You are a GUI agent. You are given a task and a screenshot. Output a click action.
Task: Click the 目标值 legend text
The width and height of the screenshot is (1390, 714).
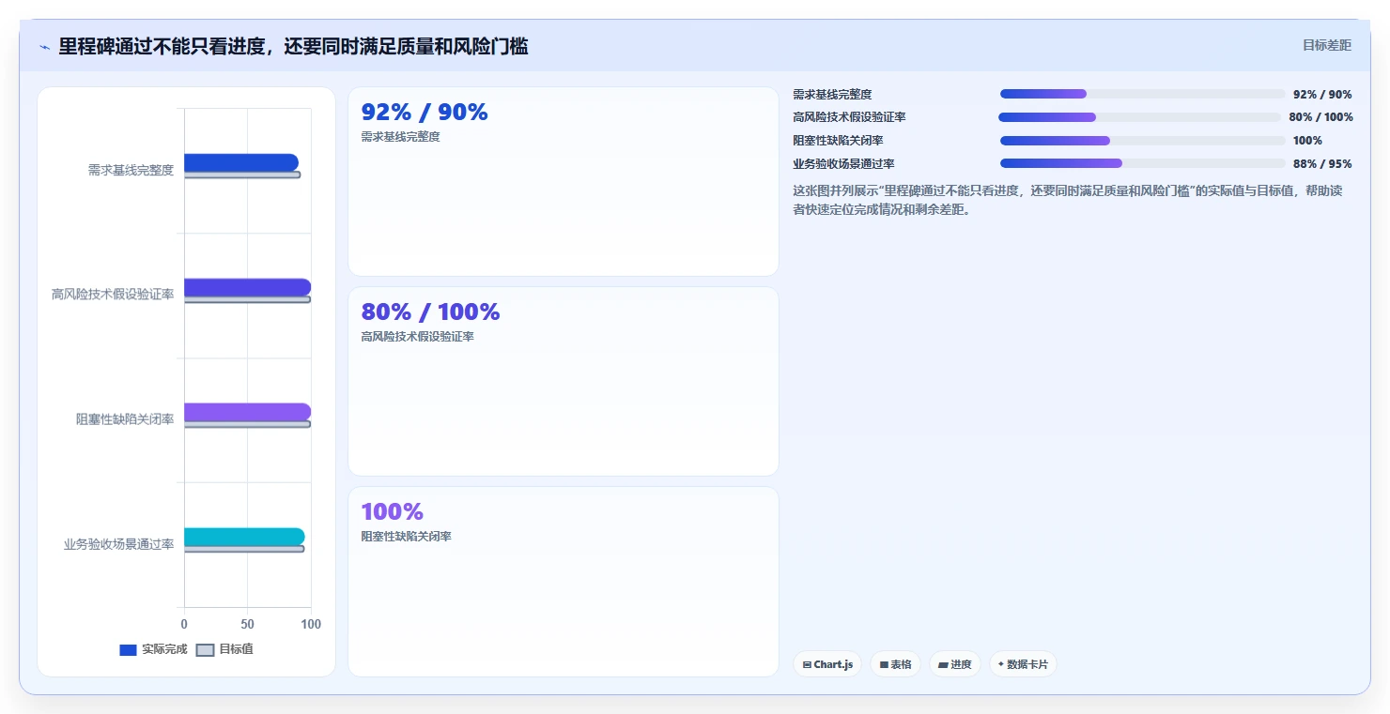(236, 649)
